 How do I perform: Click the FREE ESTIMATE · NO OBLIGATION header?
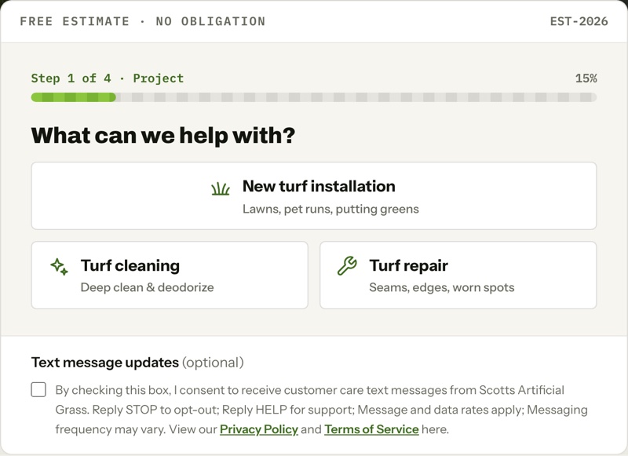pos(143,21)
